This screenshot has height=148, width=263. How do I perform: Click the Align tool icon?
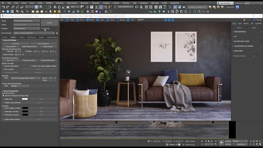[x=141, y=7]
